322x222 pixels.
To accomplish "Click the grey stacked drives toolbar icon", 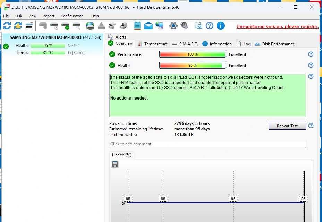I will (112, 26).
